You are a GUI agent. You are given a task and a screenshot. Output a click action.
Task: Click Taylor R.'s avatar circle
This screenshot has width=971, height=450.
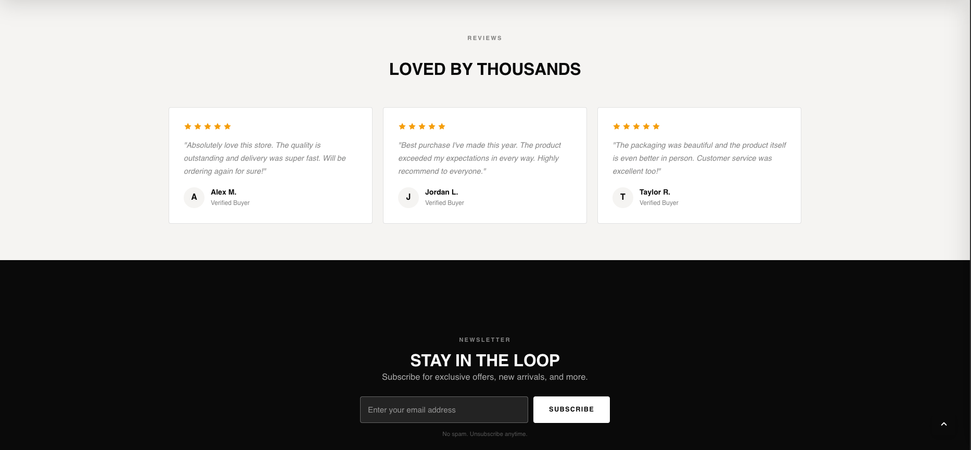(623, 197)
